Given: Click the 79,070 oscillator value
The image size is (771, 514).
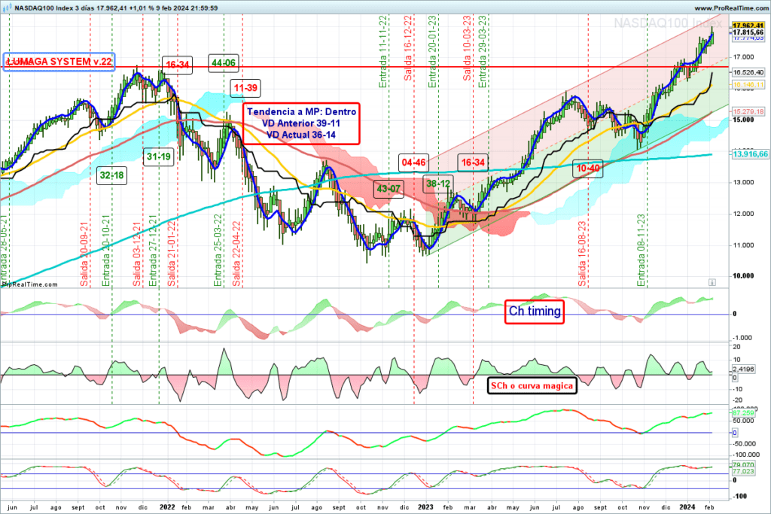Looking at the screenshot, I should click(743, 465).
